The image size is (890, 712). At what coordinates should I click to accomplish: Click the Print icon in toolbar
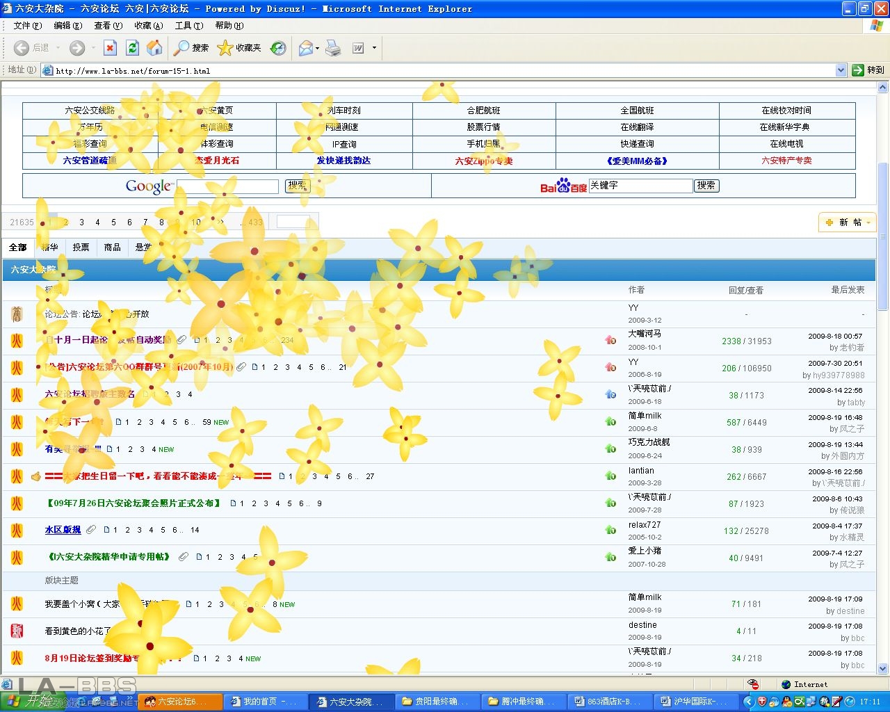[x=334, y=48]
